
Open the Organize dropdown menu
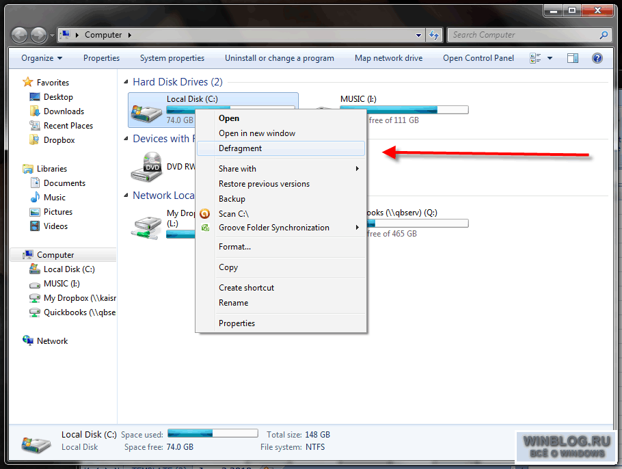pyautogui.click(x=42, y=58)
